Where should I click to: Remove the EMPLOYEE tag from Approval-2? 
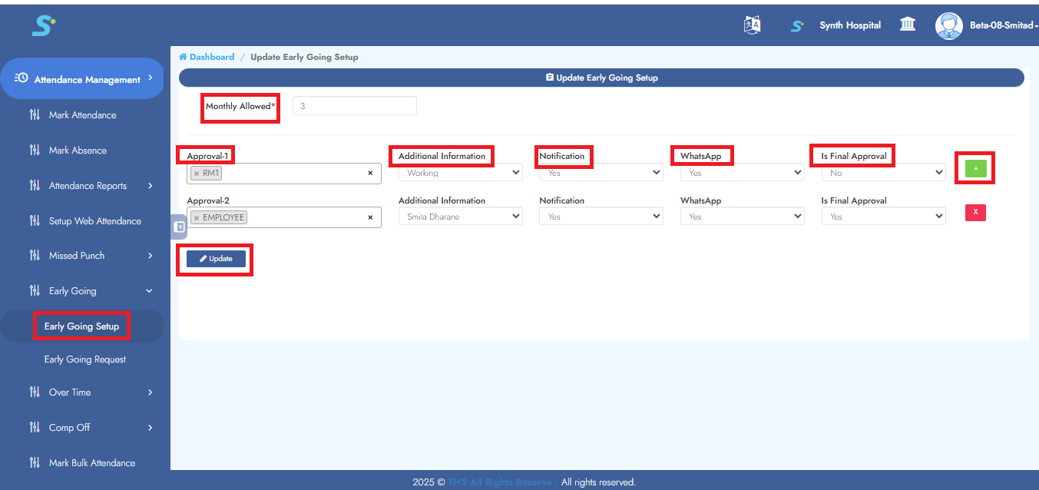coord(197,217)
